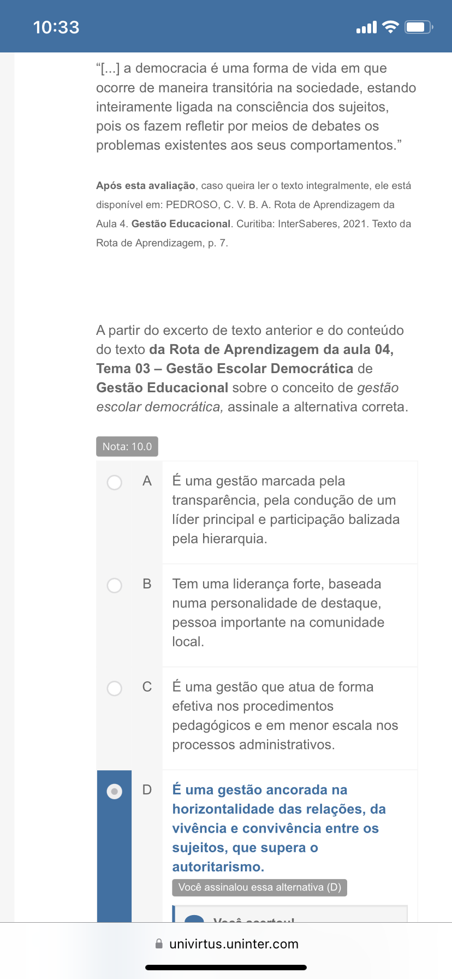This screenshot has width=452, height=979.
Task: Tap the univirtus.uninter.com address bar
Action: [234, 943]
